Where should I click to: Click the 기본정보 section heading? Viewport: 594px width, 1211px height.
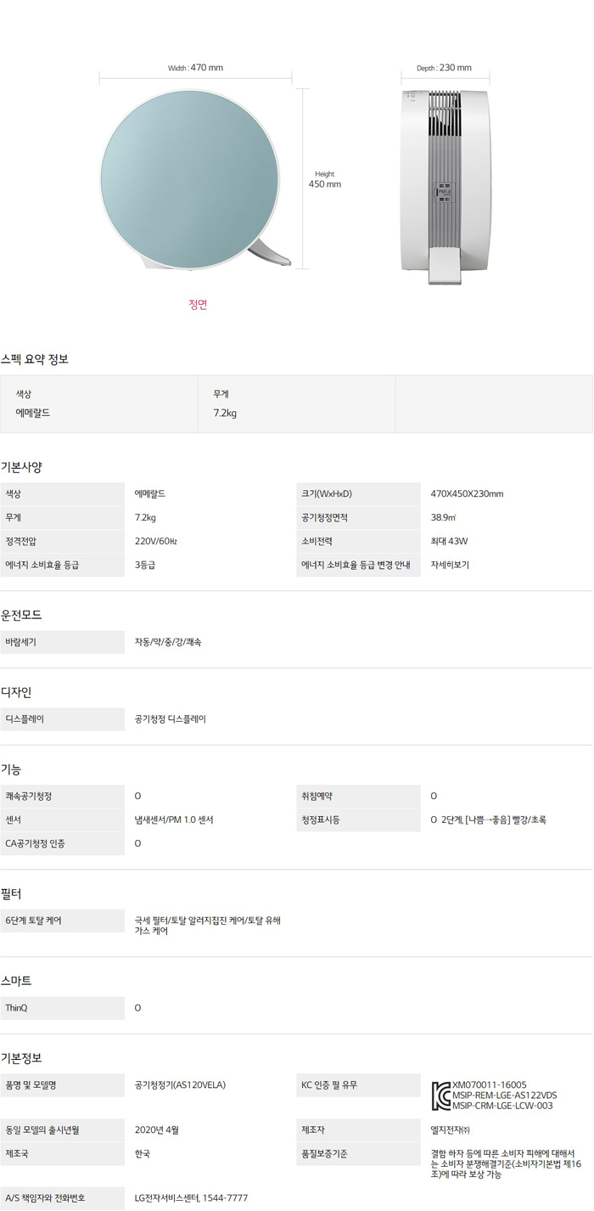click(x=22, y=1058)
